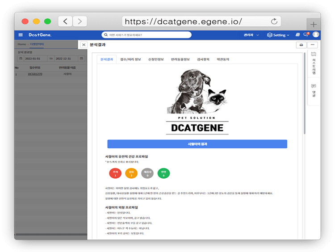Open the DCG01270 record link

(35, 74)
